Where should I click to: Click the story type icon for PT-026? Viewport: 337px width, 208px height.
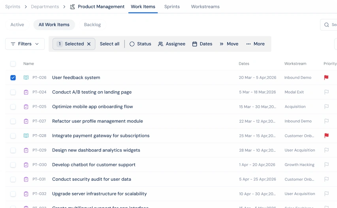click(x=26, y=77)
